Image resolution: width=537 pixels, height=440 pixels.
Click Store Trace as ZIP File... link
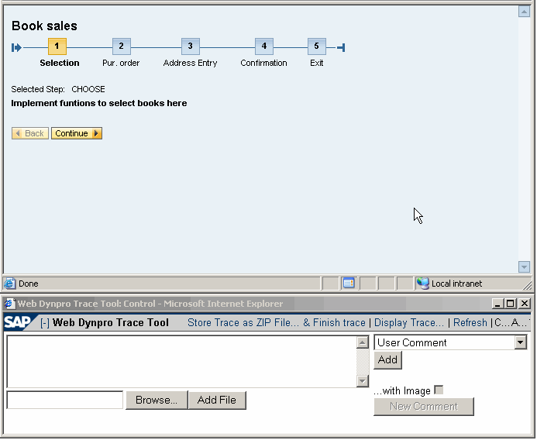point(243,323)
